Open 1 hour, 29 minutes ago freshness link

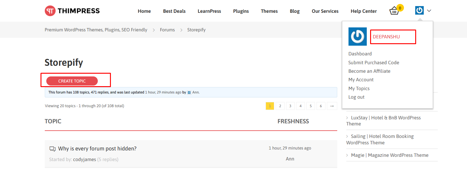coord(290,148)
